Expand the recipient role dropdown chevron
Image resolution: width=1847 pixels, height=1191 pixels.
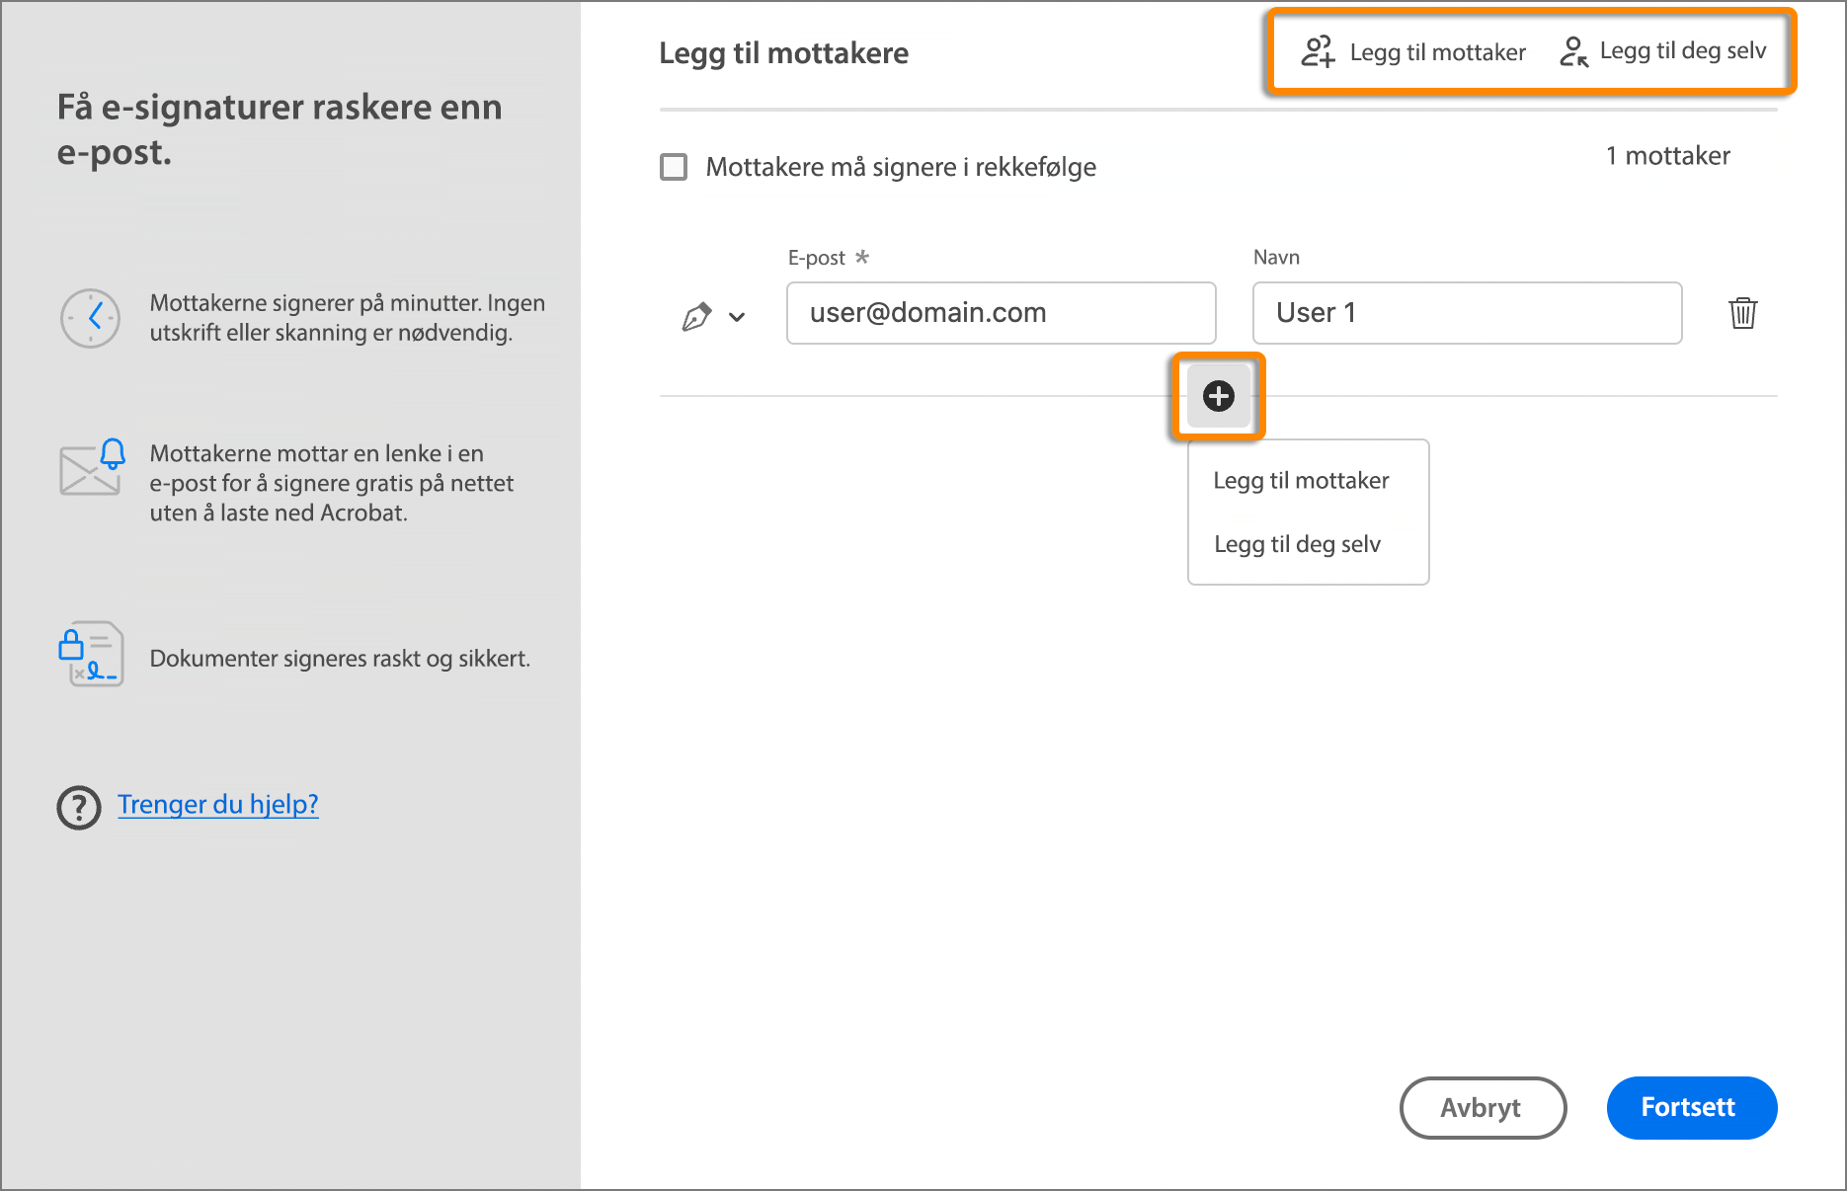(x=737, y=317)
